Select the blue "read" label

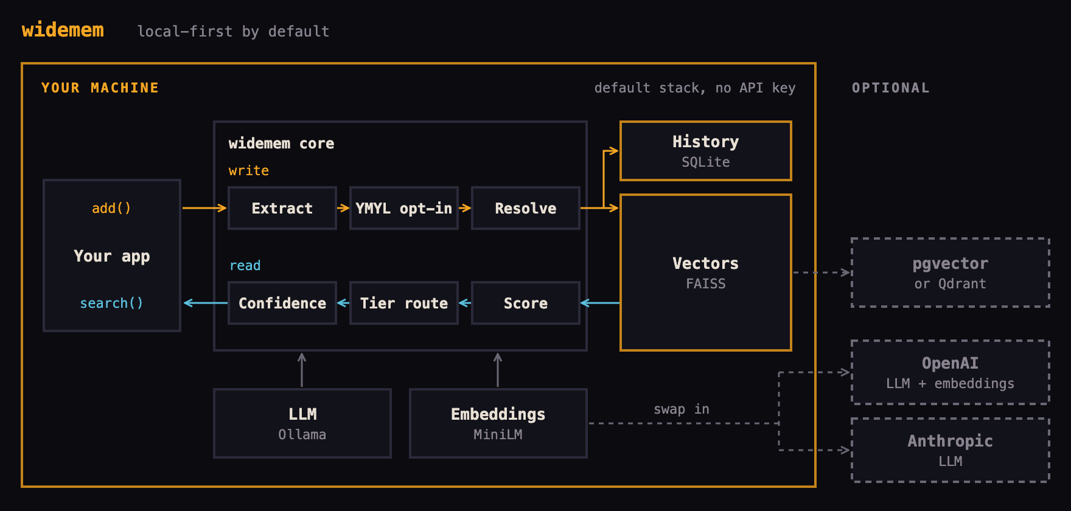coord(245,265)
